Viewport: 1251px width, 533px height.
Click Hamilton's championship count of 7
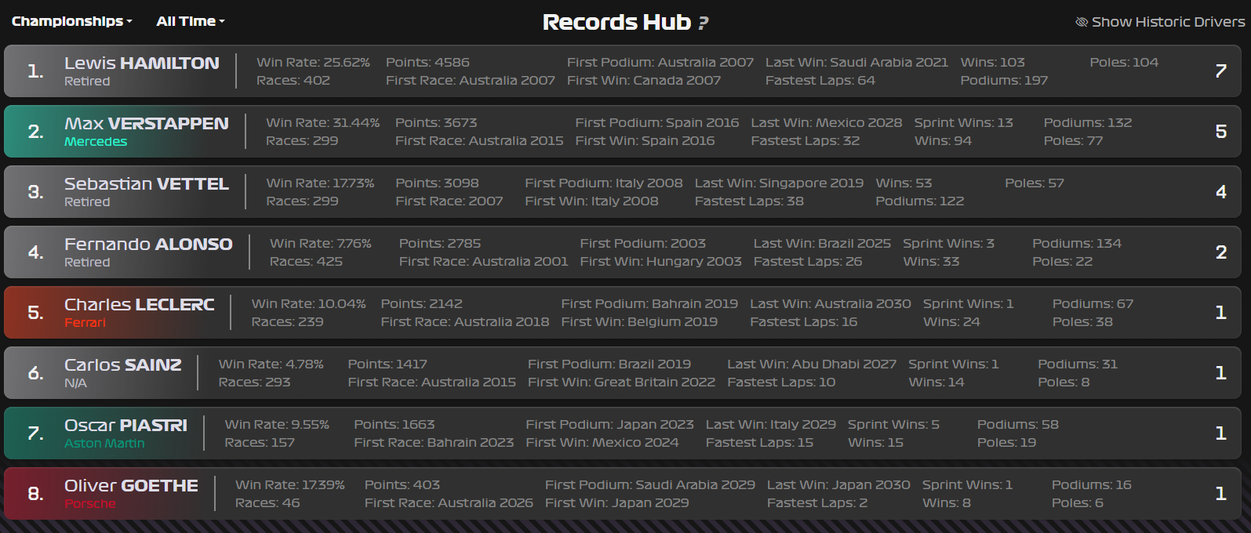tap(1220, 71)
